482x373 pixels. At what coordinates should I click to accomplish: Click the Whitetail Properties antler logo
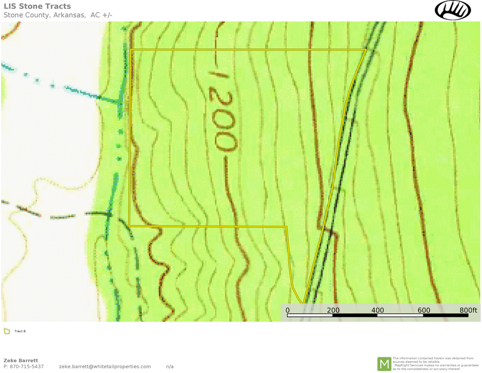(x=452, y=11)
